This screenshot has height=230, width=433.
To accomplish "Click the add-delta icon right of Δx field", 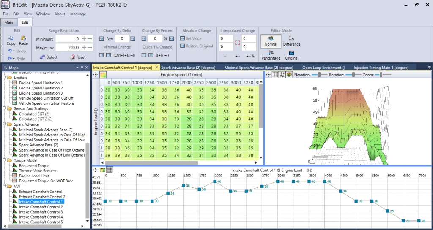I will tap(133, 38).
